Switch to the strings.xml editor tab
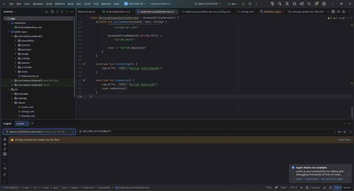 tap(245, 12)
